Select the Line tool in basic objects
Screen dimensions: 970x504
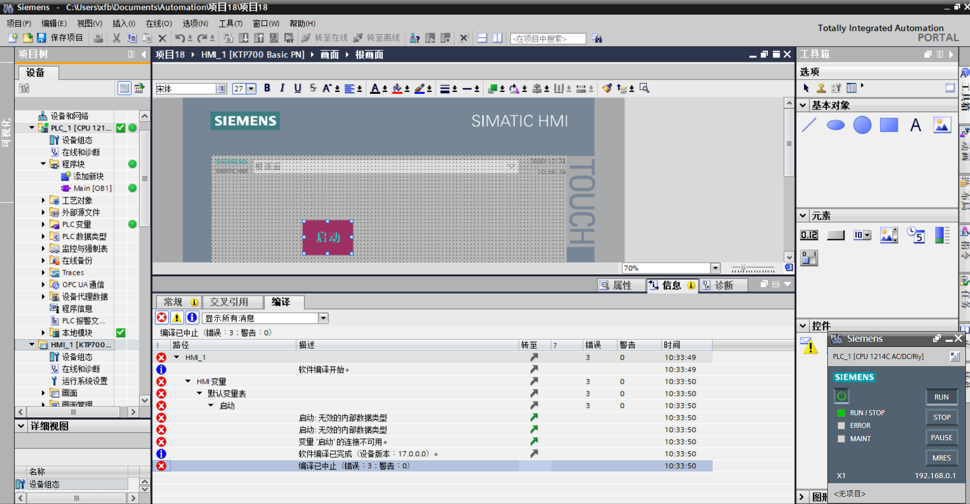pyautogui.click(x=809, y=125)
